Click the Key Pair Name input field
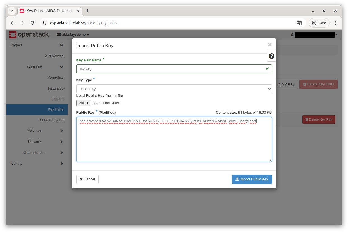Screen dimensions: 348x232 [x=174, y=69]
